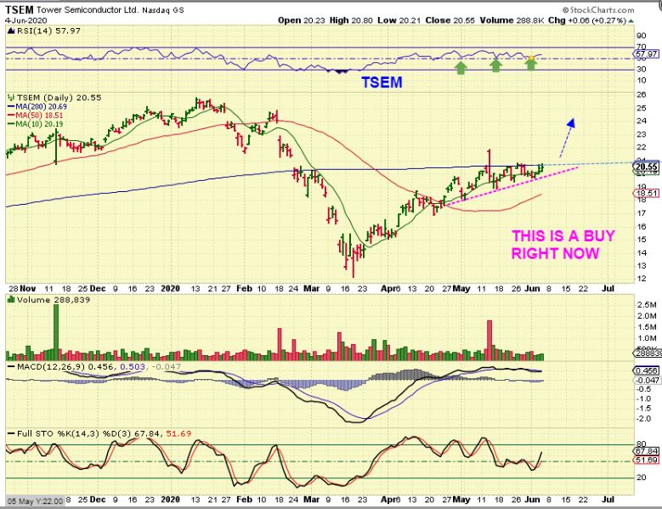Click the bar icon beside Volume 288,839

click(10, 300)
